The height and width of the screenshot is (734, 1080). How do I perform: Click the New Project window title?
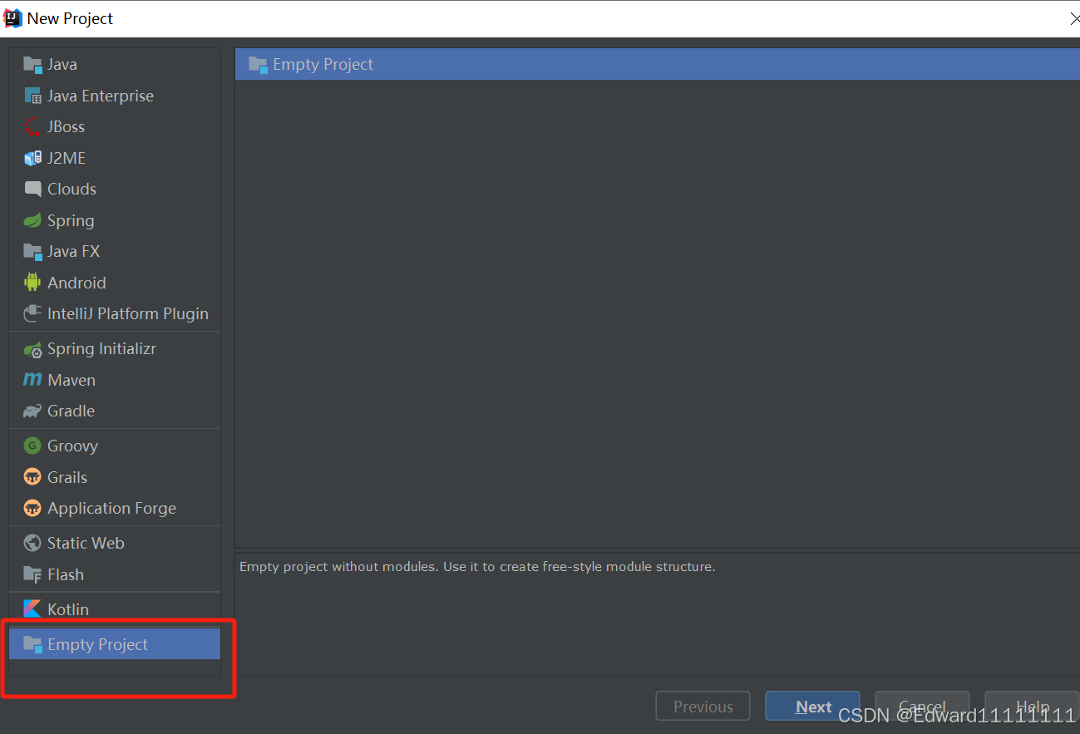[70, 18]
